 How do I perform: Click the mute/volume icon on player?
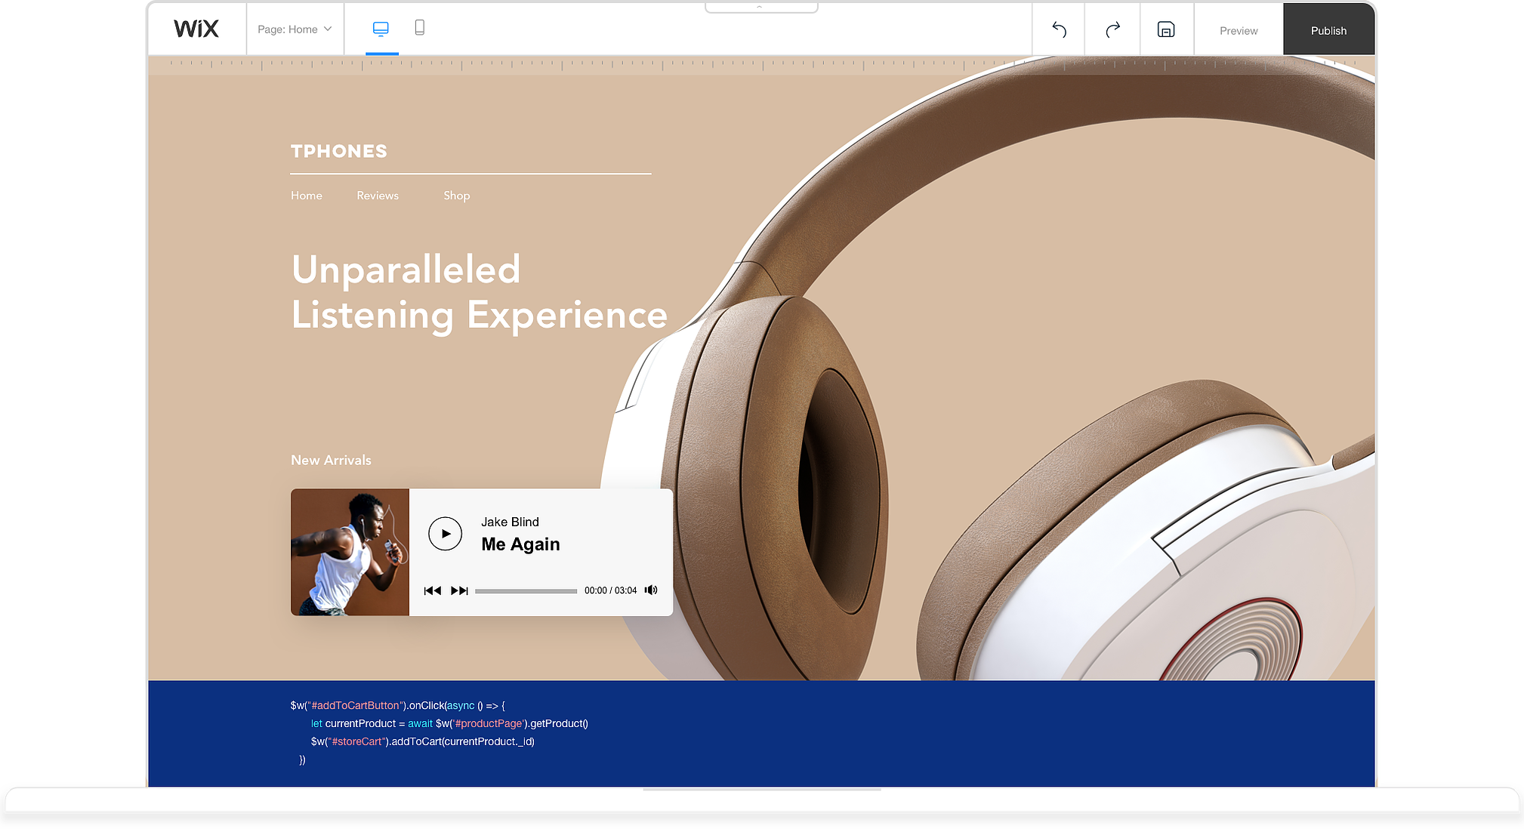(651, 590)
